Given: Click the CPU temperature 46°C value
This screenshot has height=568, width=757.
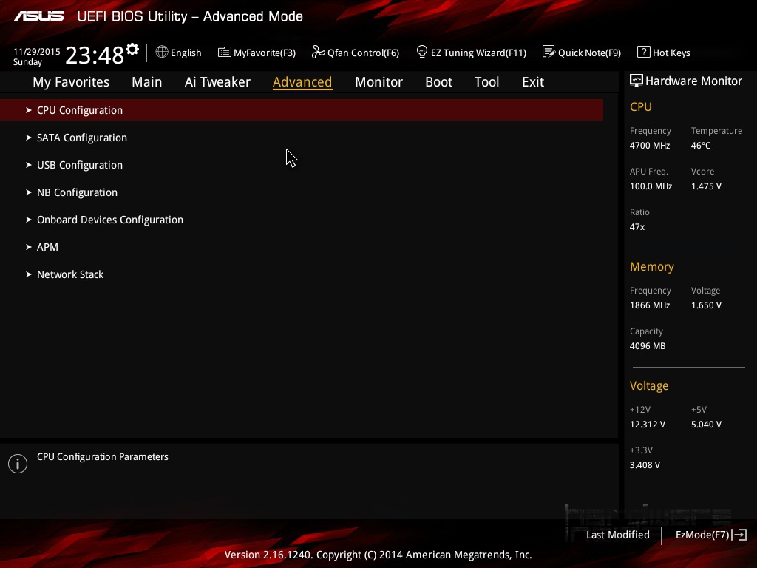Looking at the screenshot, I should pyautogui.click(x=701, y=146).
